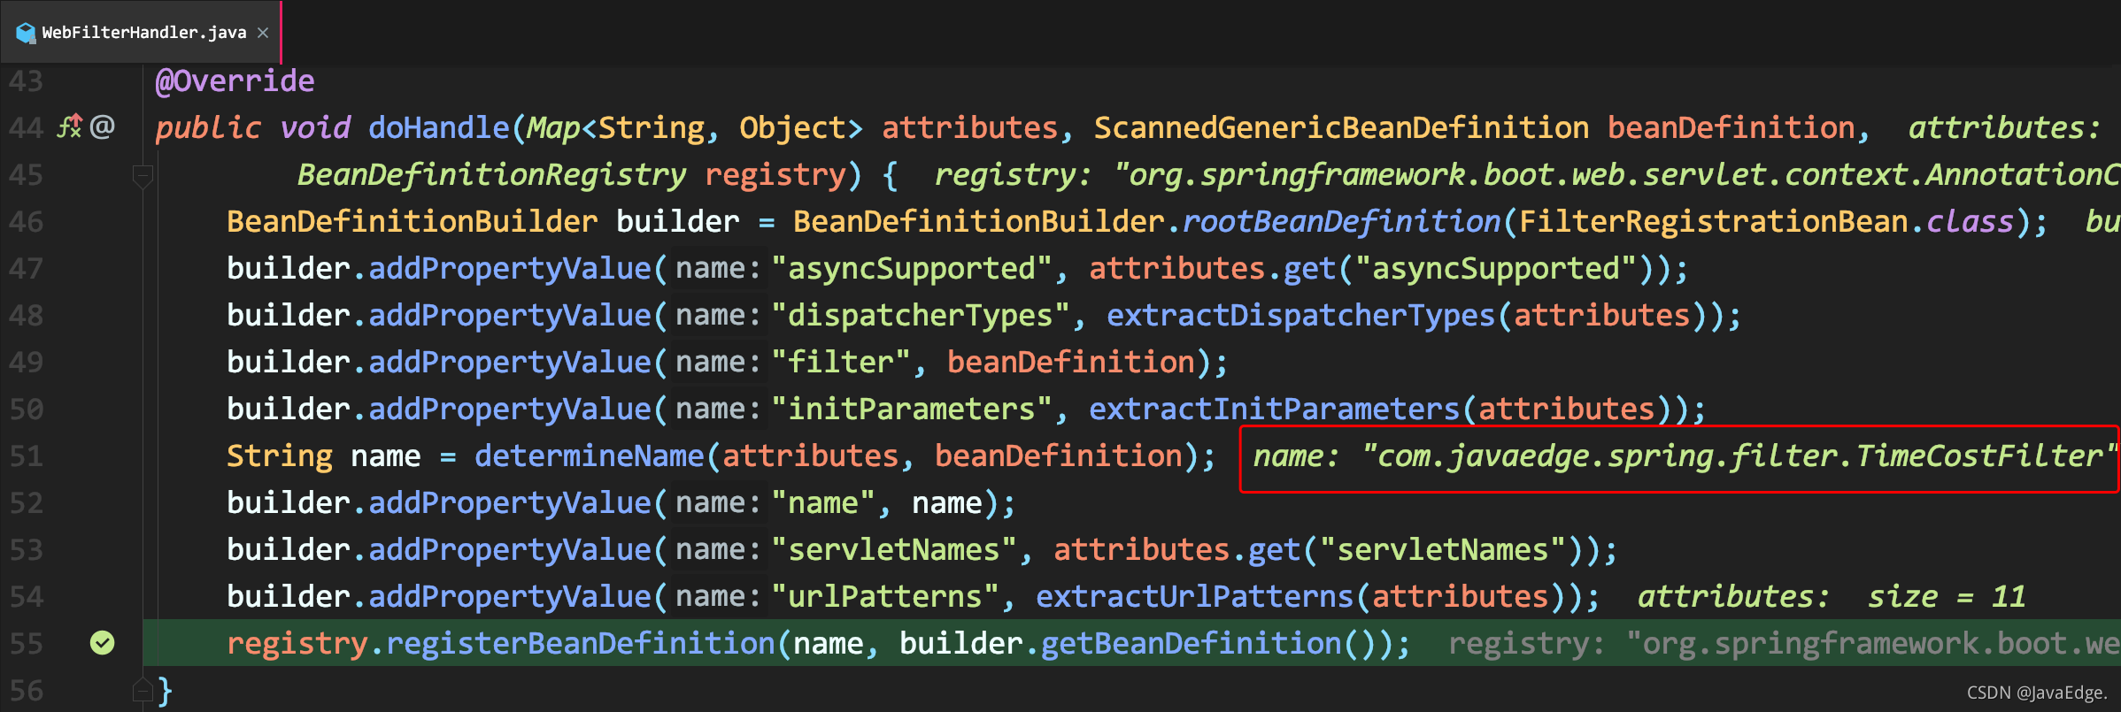Click the registerBeanDefinition method call
Image resolution: width=2121 pixels, height=712 pixels.
581,644
